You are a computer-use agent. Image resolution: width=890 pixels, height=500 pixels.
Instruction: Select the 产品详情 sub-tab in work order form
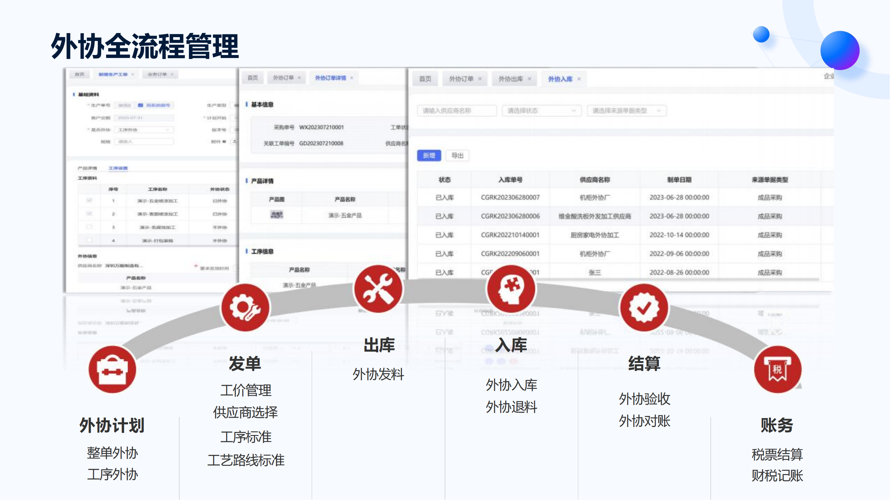pyautogui.click(x=87, y=168)
